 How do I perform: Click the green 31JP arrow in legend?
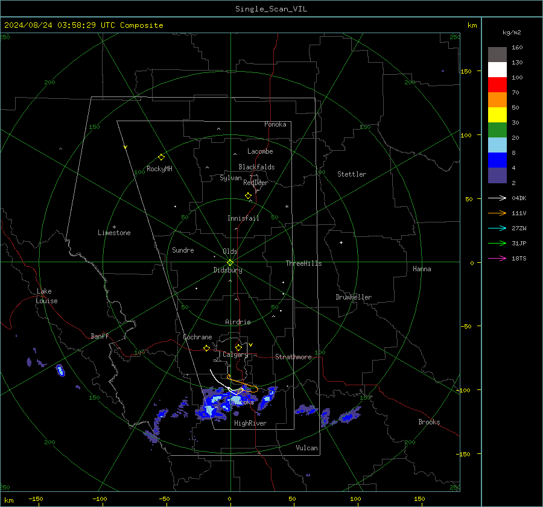[497, 244]
